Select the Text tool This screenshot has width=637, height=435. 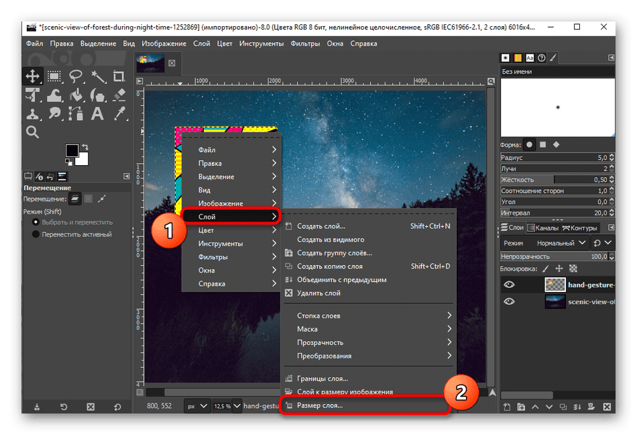coord(97,113)
